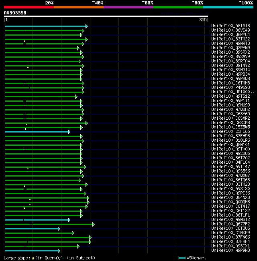The image size is (257, 261).
Task: Click the yellow gap marker below UniRef100_Q84NX8 bar
Action: point(30,199)
